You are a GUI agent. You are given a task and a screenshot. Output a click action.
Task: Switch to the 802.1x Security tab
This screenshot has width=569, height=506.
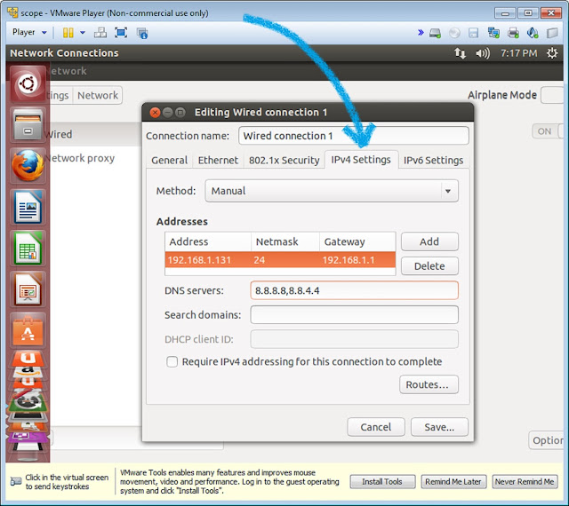284,160
